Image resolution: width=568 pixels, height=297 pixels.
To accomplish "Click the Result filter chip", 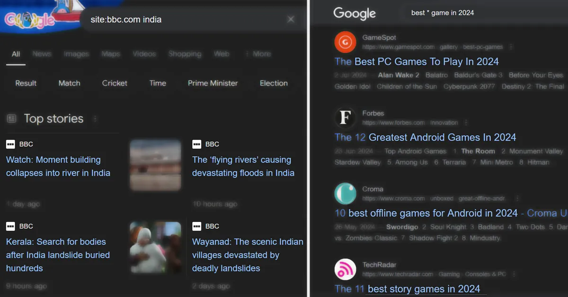I will 26,83.
